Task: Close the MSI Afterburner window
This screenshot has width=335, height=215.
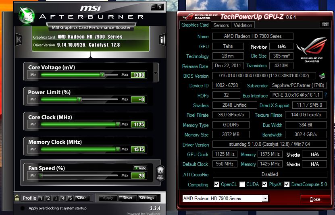Action: pos(160,7)
